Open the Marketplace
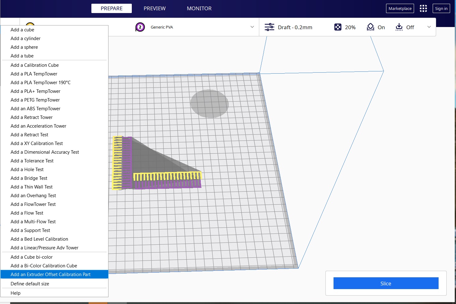456x304 pixels. tap(400, 8)
